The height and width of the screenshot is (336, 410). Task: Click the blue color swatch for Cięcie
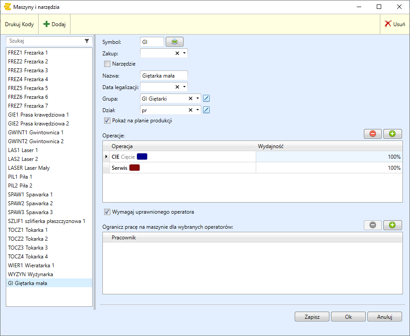142,156
